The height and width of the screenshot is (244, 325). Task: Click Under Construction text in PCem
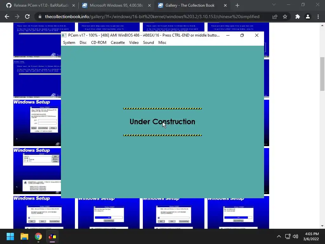coord(162,122)
